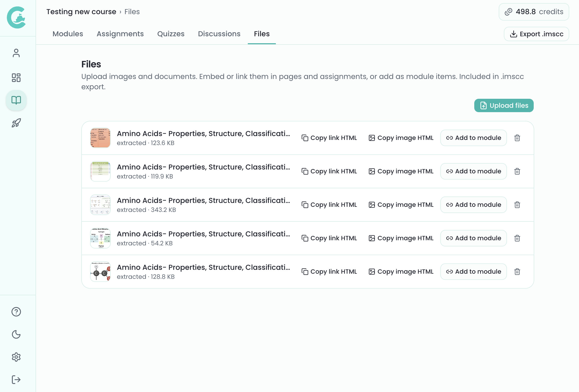
Task: Open the amino acid structure thumbnail, 54.2 KB
Action: coord(100,238)
